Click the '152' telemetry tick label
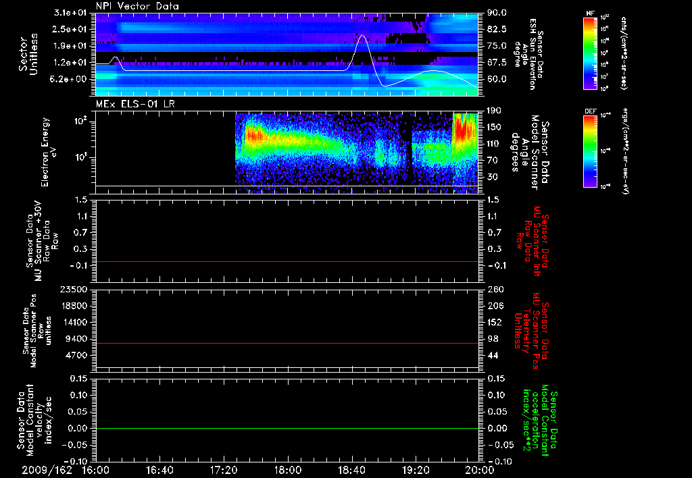This screenshot has height=478, width=692. coord(494,322)
